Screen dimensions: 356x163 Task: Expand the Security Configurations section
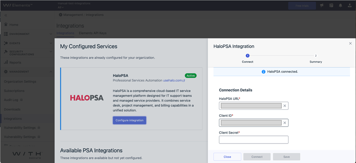51,52
